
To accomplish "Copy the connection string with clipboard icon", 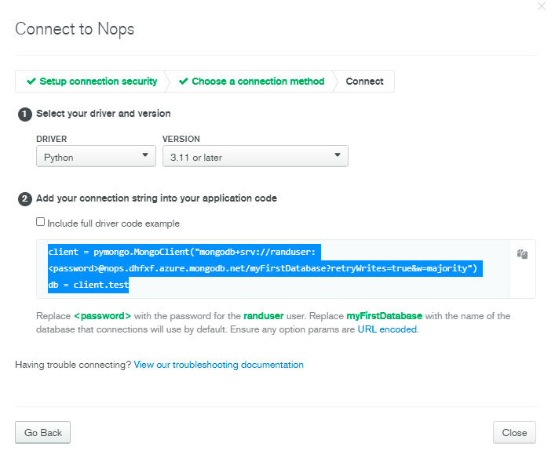I will click(522, 254).
